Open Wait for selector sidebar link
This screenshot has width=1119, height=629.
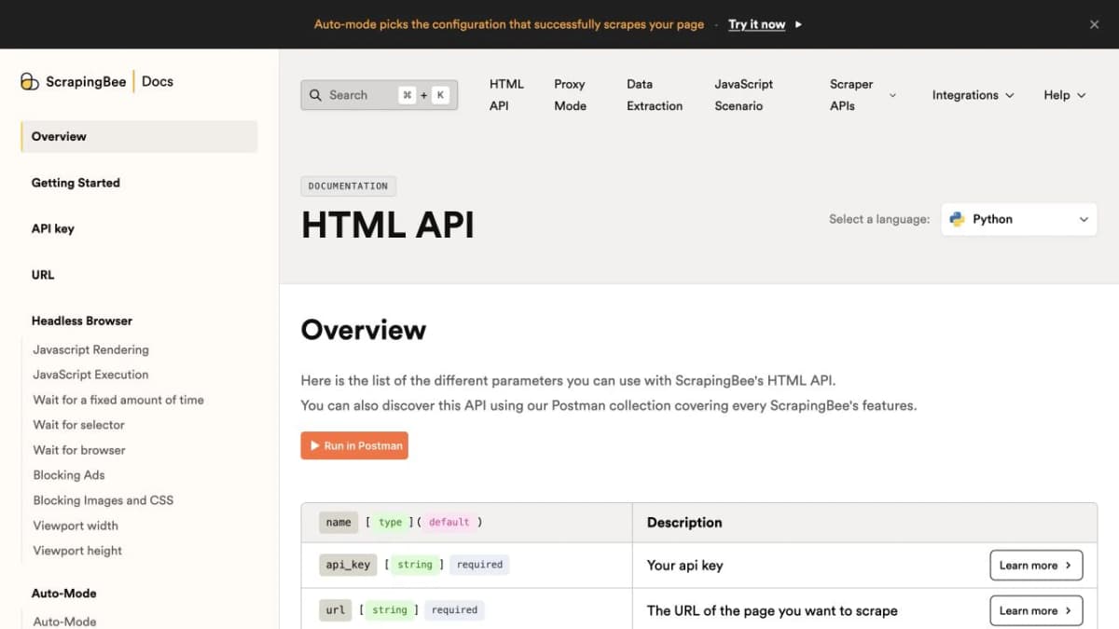[78, 425]
